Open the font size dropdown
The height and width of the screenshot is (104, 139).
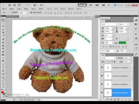(113, 28)
